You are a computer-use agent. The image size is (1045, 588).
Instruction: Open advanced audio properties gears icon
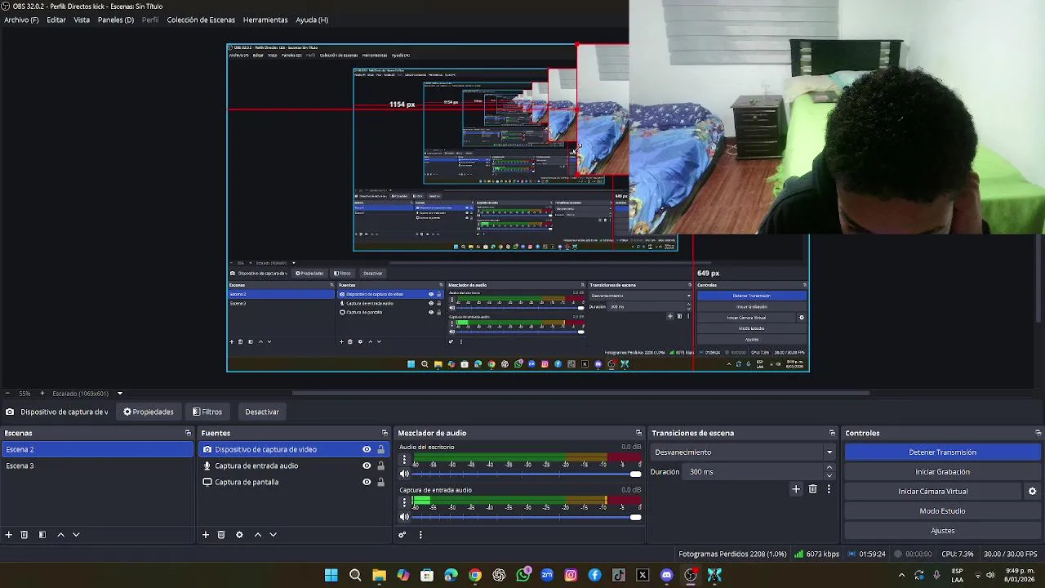coord(402,535)
